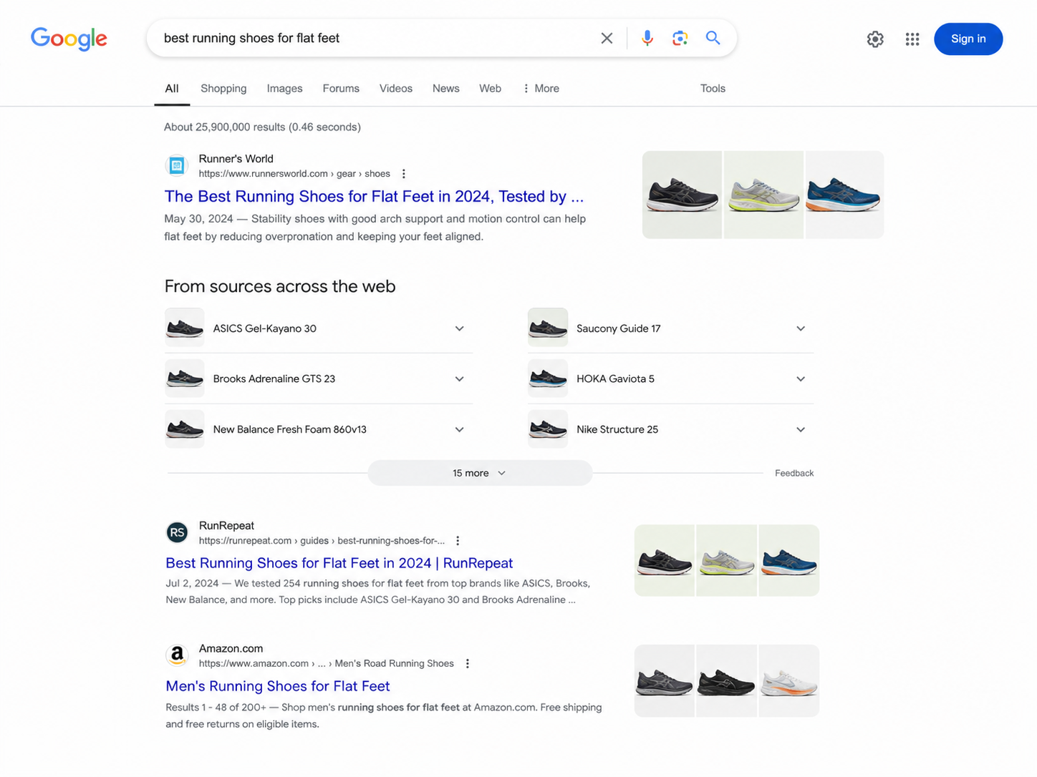Click the Nike Structure 25 label
The width and height of the screenshot is (1037, 777).
[x=617, y=430]
